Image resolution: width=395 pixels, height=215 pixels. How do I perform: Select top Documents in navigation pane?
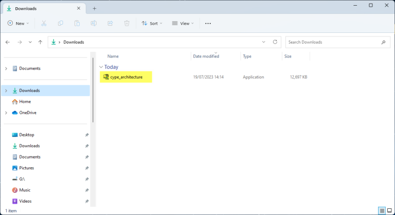(x=30, y=68)
